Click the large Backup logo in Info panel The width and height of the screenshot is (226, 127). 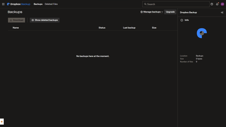point(202,33)
